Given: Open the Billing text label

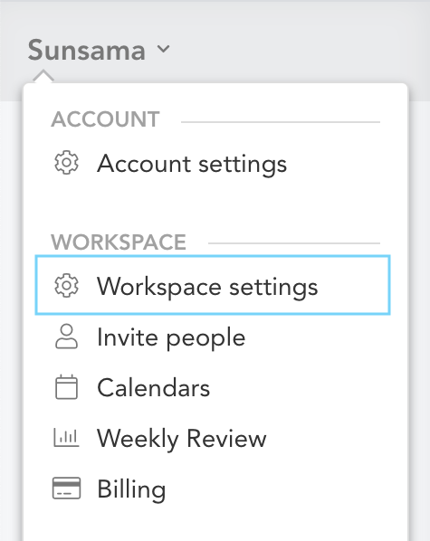Looking at the screenshot, I should 131,489.
